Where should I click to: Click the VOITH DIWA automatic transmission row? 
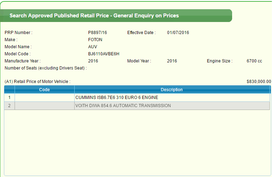(x=123, y=106)
